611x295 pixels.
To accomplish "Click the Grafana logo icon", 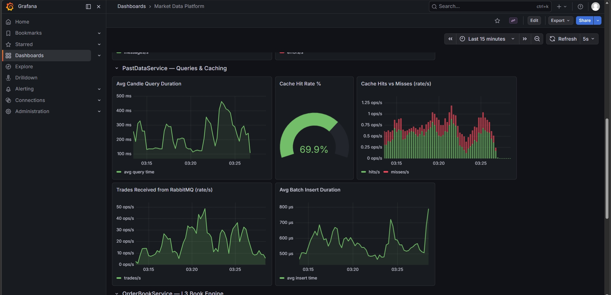I will [x=10, y=6].
